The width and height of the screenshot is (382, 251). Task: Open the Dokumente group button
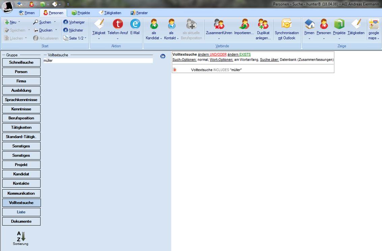[x=21, y=221]
